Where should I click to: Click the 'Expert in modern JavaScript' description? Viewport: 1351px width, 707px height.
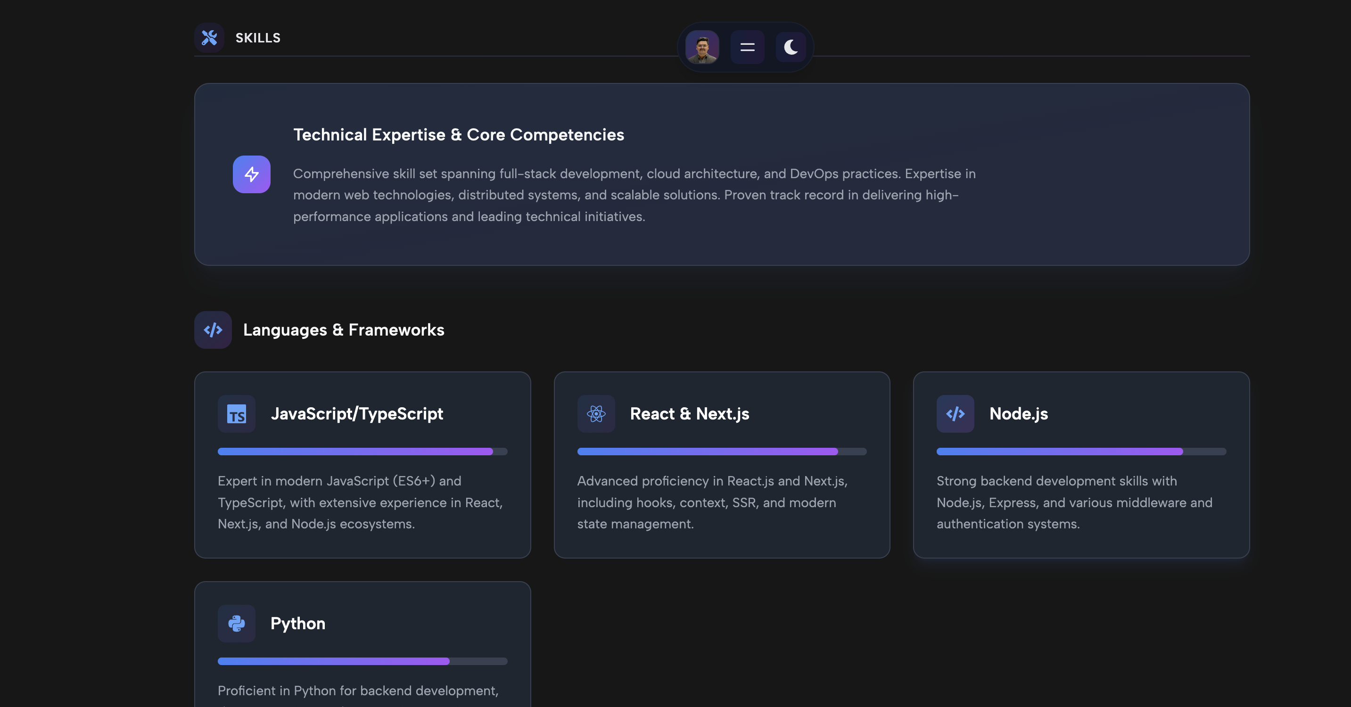[360, 502]
